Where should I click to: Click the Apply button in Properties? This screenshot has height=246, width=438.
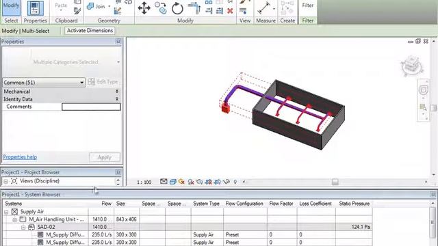[x=105, y=157]
